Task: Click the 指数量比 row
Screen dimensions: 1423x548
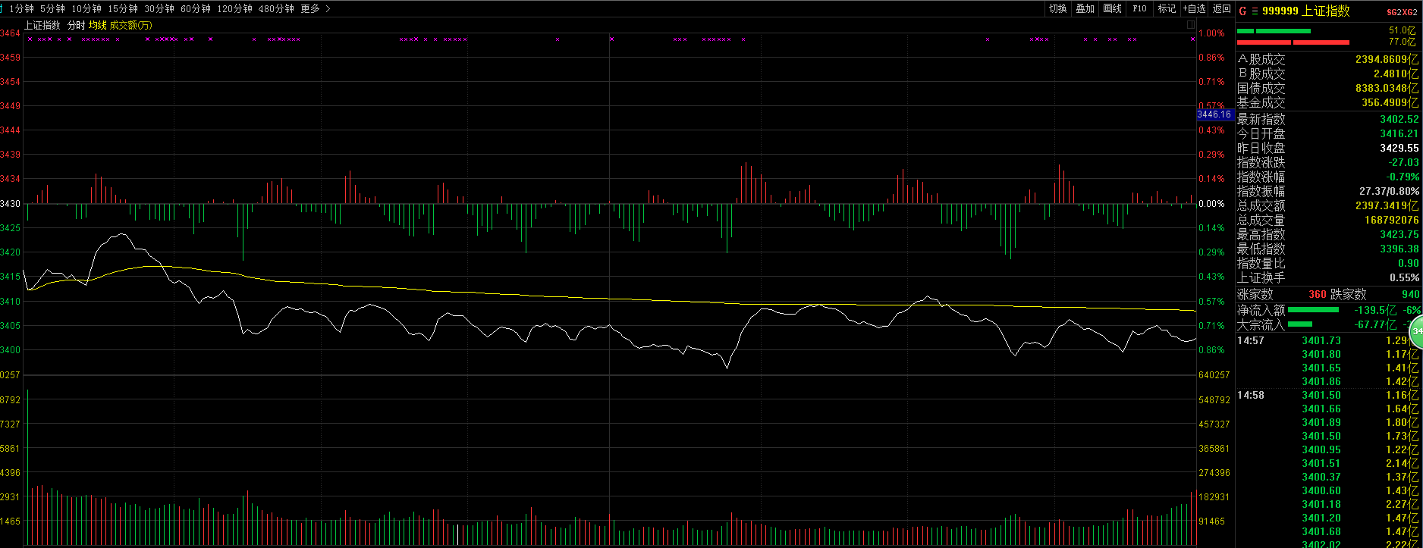Action: coord(1328,263)
